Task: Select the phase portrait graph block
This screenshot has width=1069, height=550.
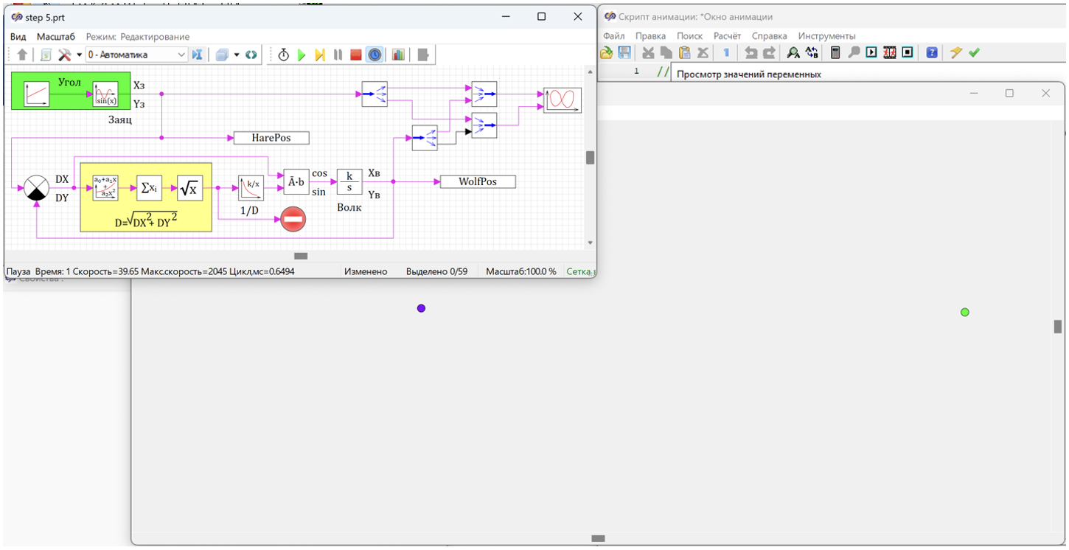Action: [x=563, y=100]
